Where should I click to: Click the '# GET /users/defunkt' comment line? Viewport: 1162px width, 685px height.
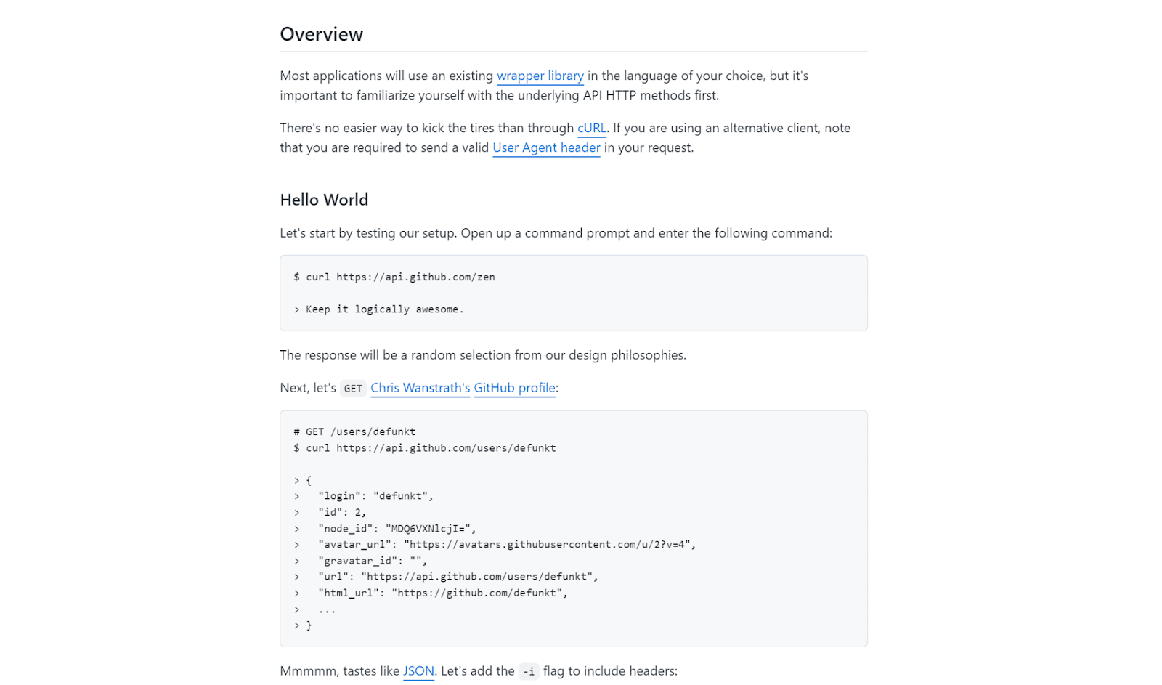(x=354, y=431)
